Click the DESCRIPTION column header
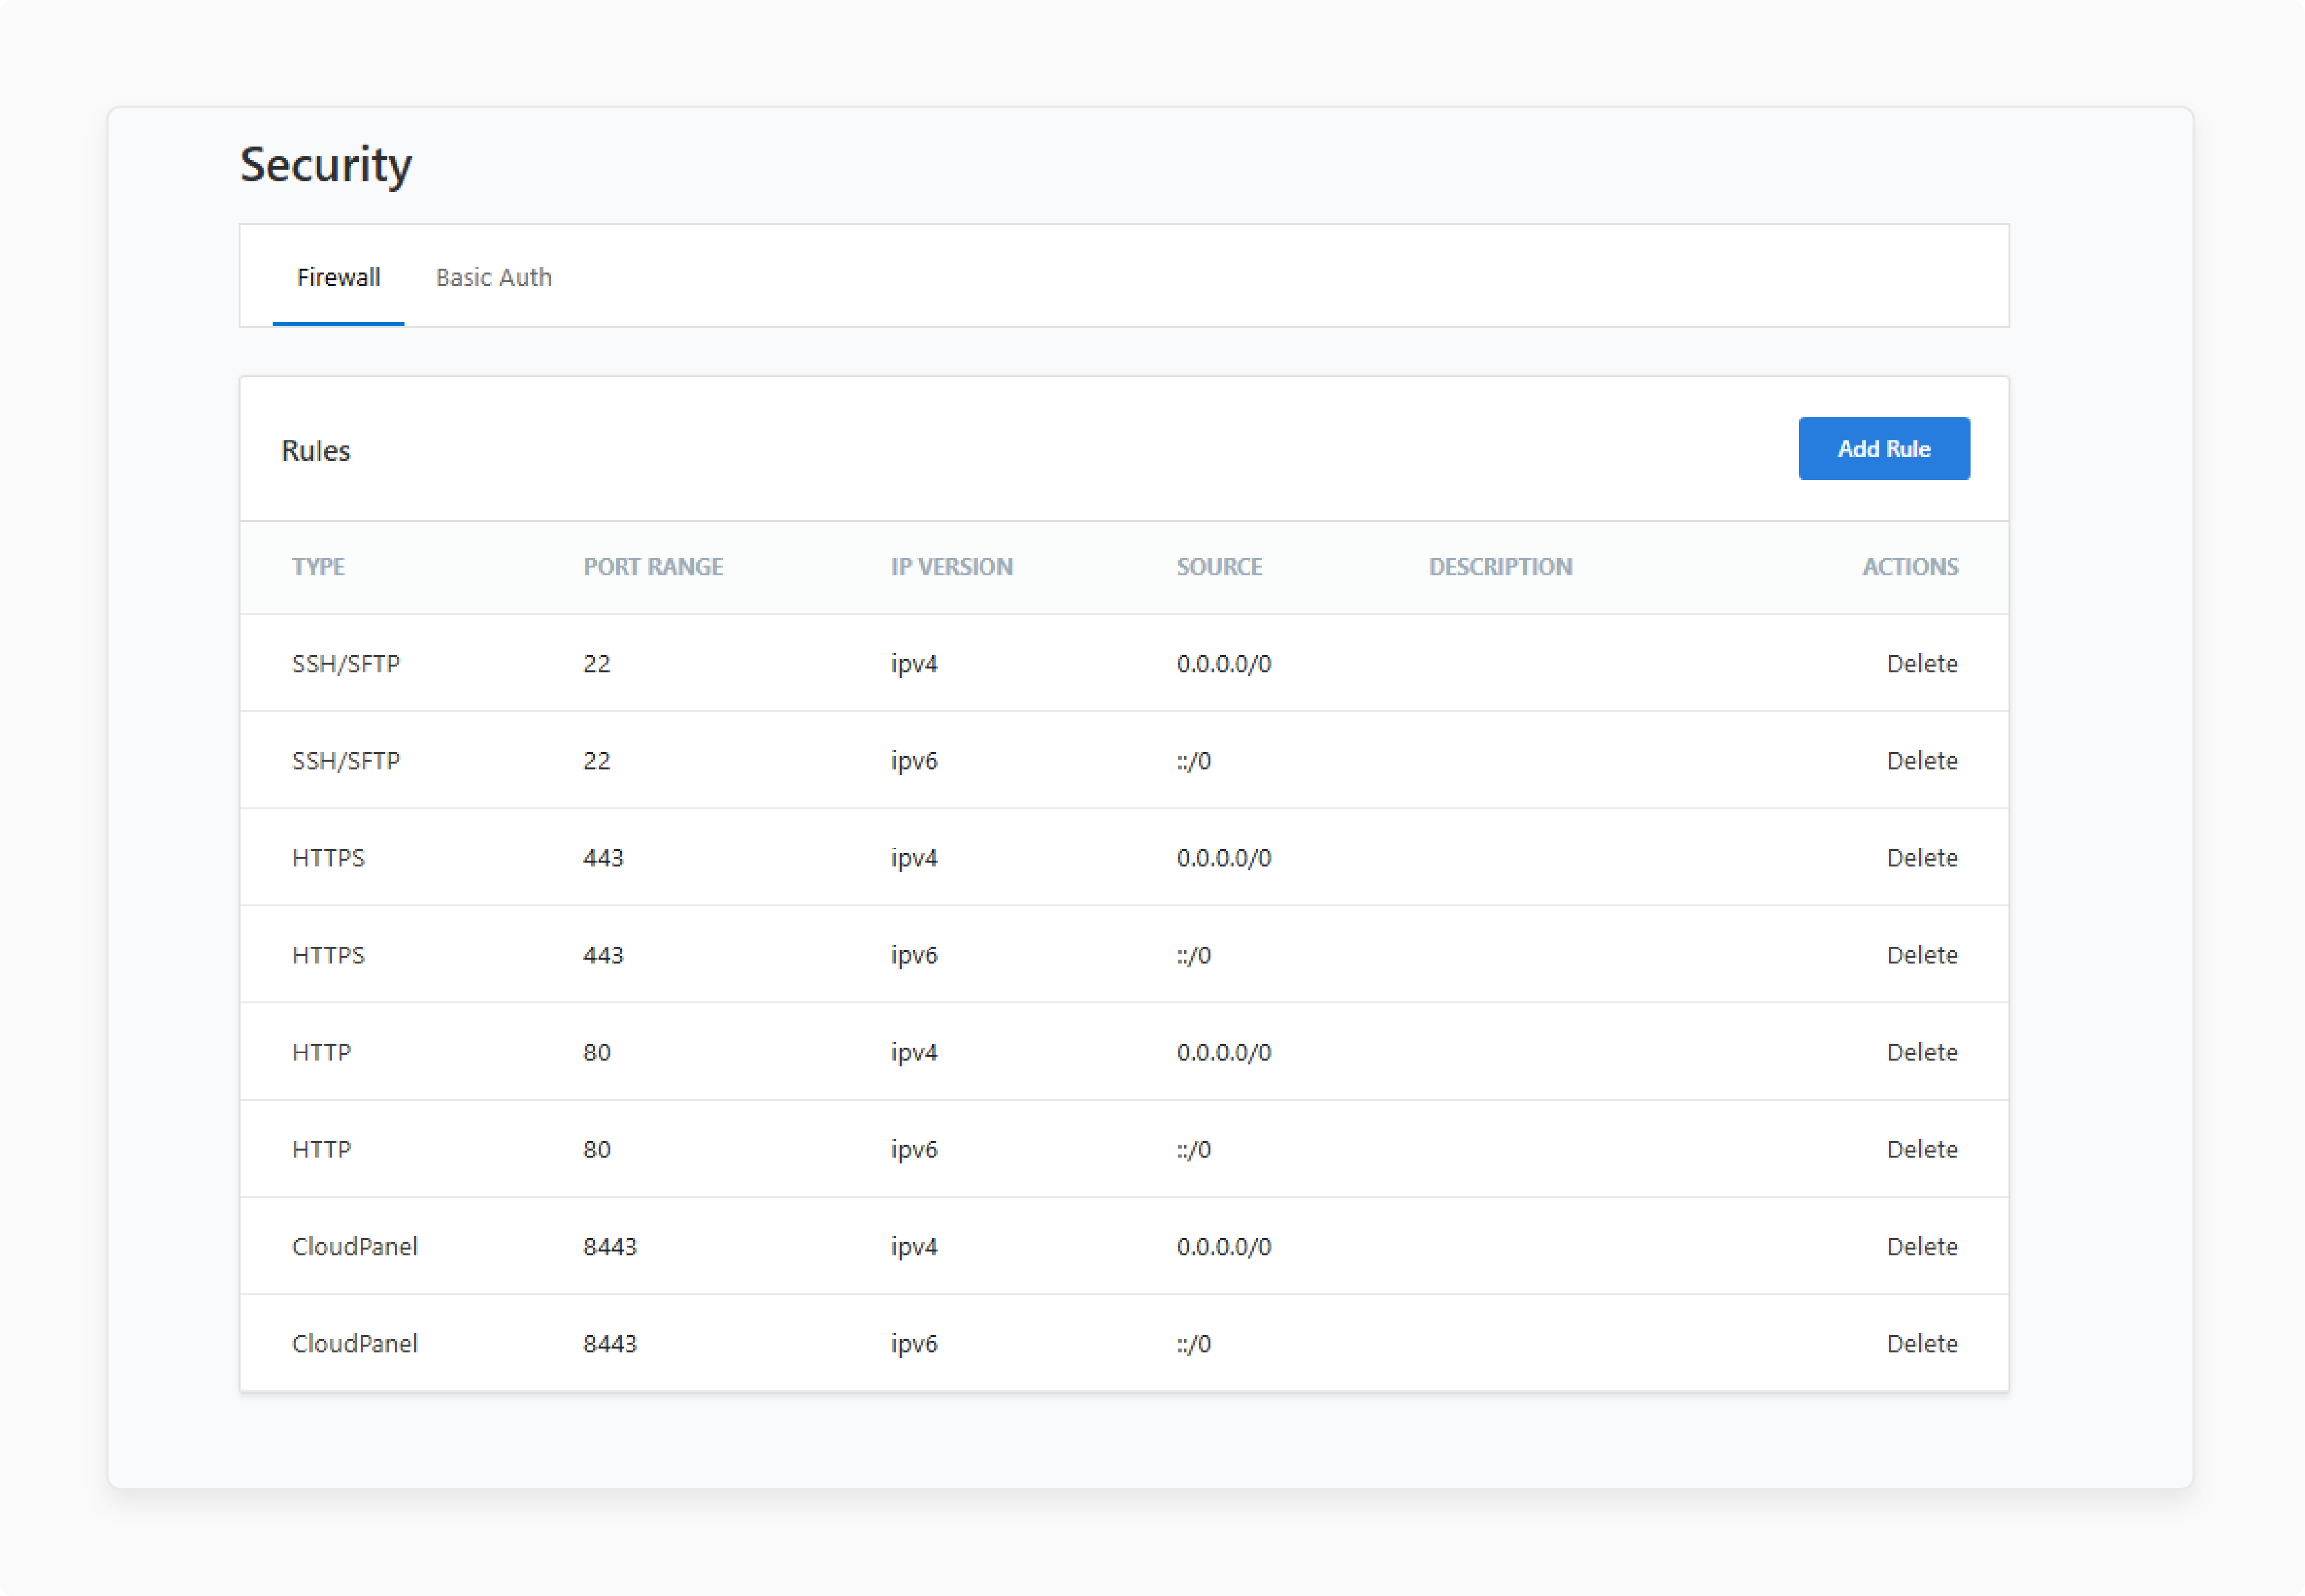Viewport: 2305px width, 1596px height. point(1500,567)
